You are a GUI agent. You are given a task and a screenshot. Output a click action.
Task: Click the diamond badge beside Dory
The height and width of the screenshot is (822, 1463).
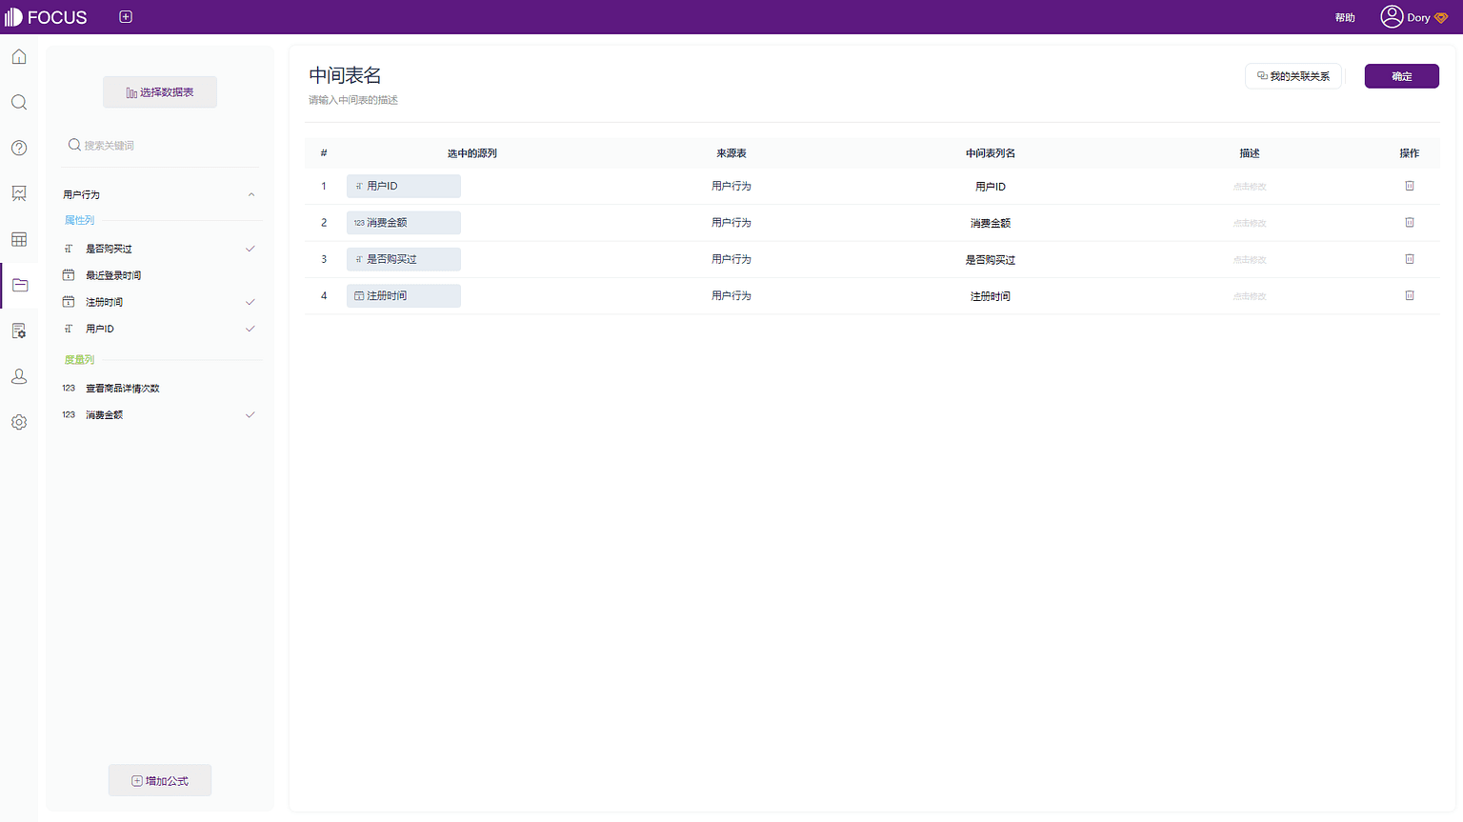(x=1441, y=18)
